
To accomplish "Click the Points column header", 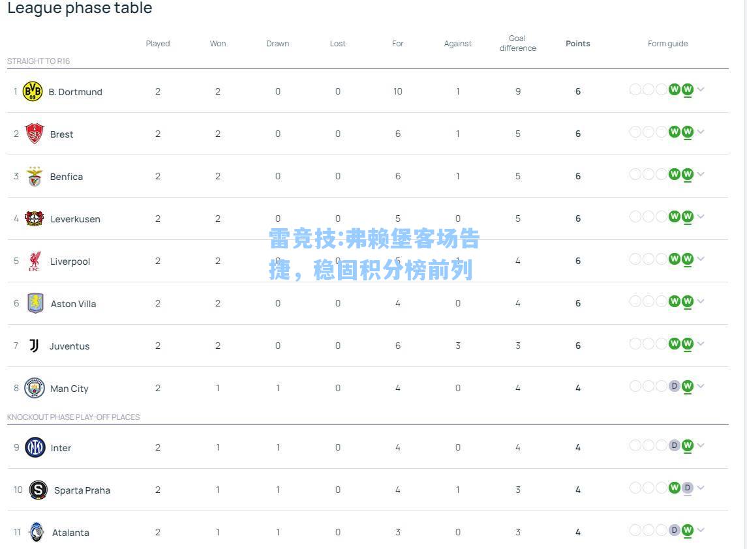I will pyautogui.click(x=578, y=43).
